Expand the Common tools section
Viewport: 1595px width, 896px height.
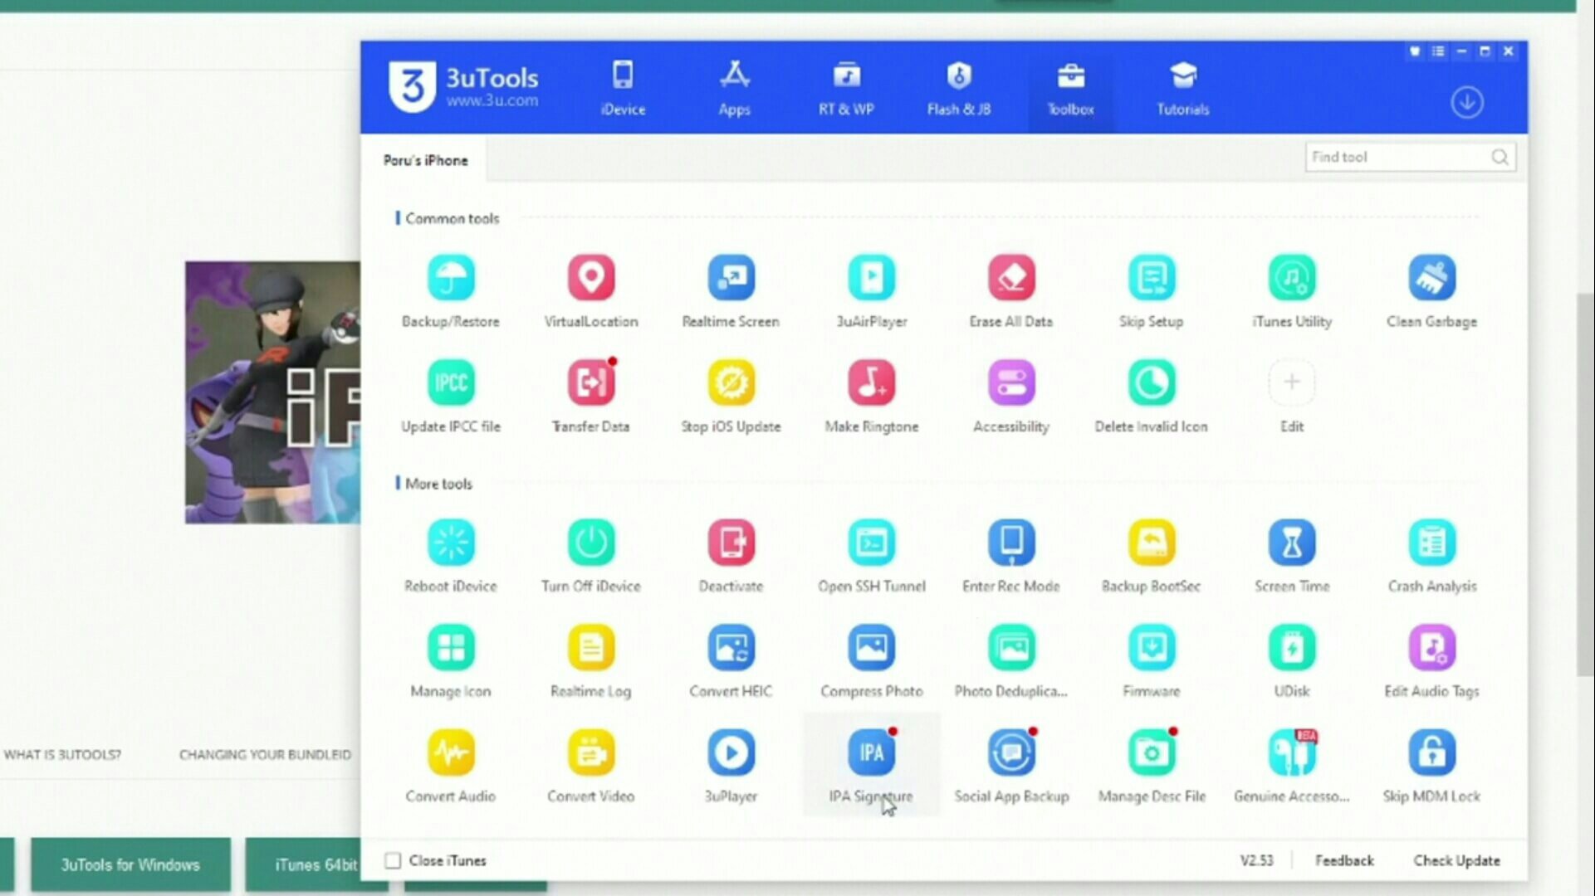click(x=452, y=217)
